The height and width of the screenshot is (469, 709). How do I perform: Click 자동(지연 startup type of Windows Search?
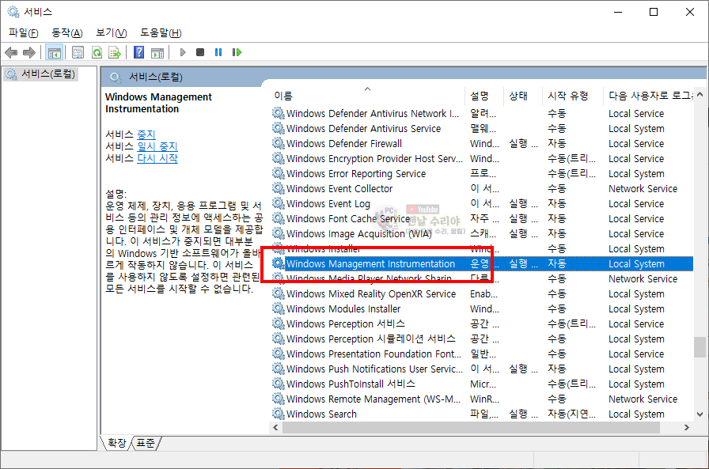pos(571,414)
